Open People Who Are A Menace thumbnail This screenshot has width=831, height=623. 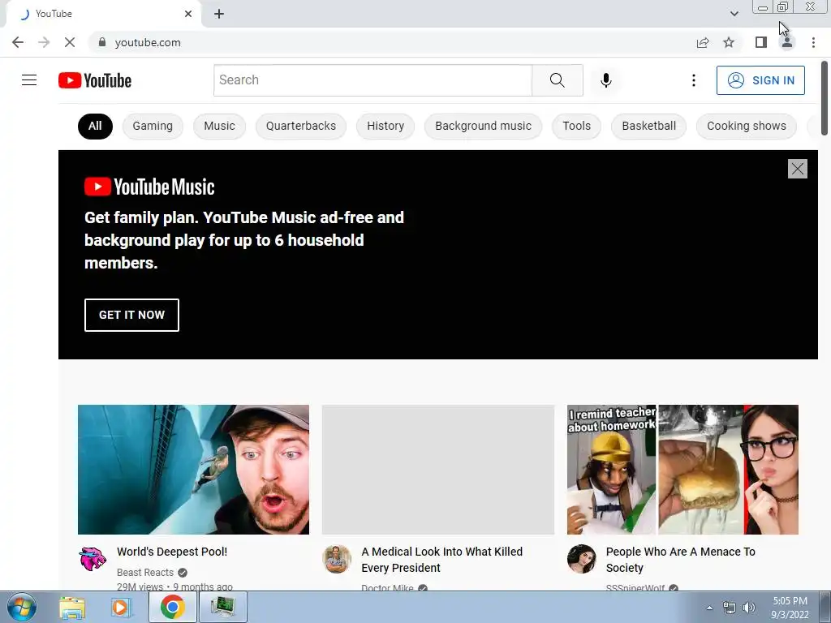[x=682, y=470]
